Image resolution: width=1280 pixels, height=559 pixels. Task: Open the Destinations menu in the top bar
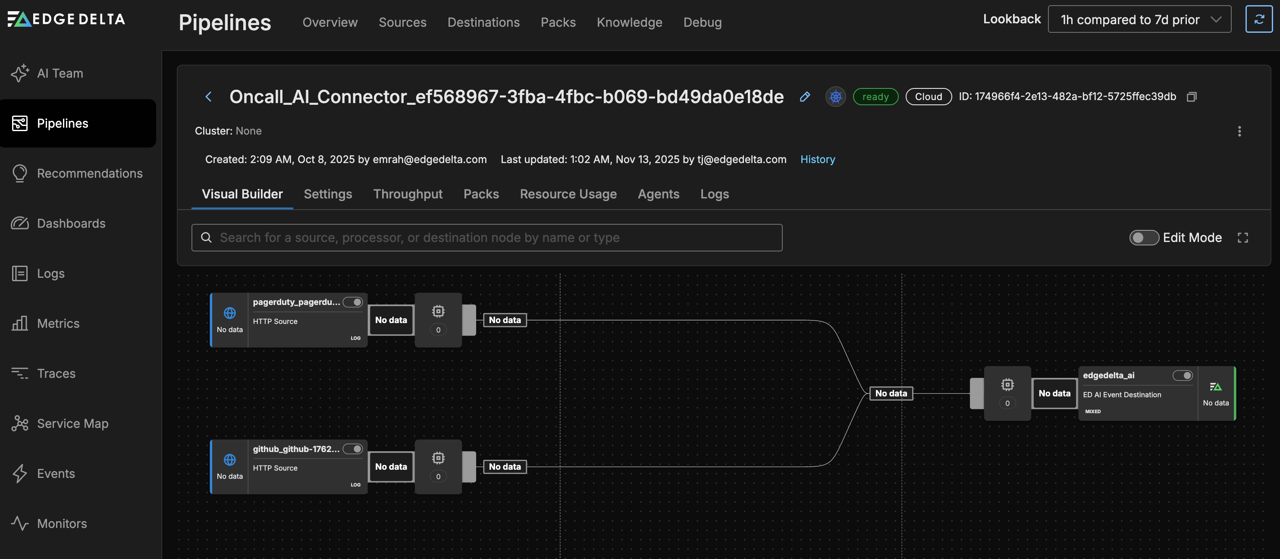(x=483, y=22)
